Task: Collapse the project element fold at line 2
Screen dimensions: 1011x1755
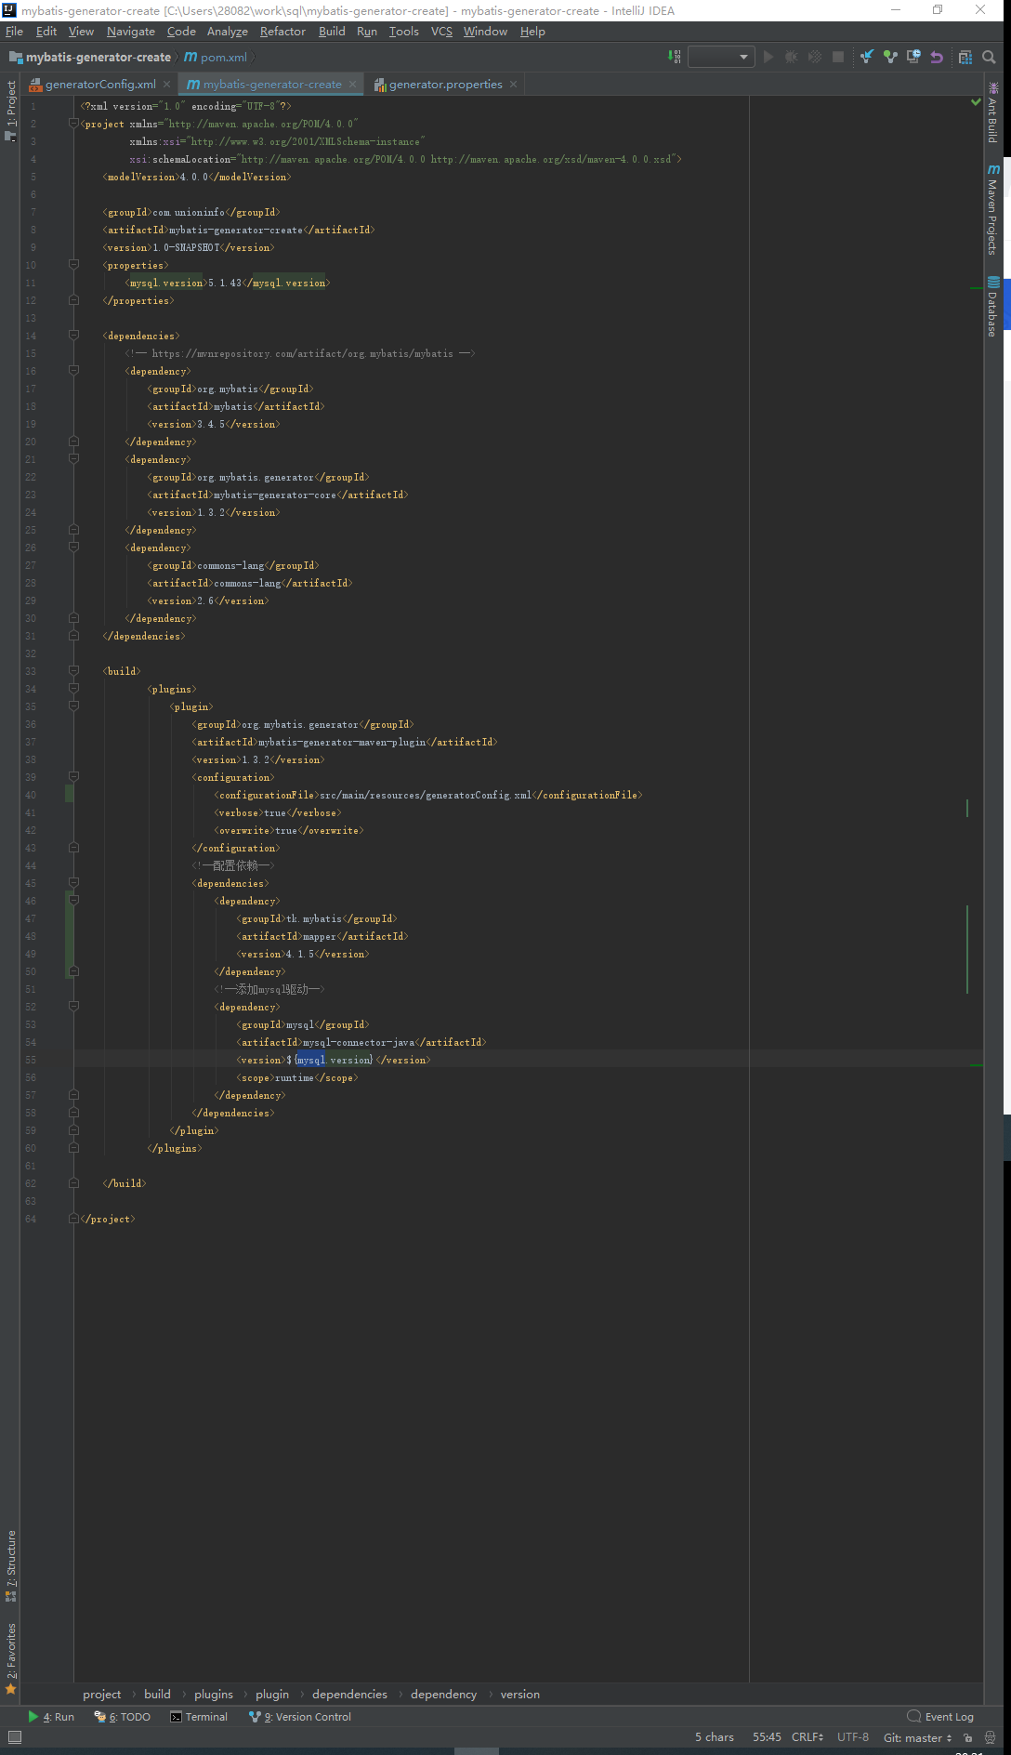Action: click(x=73, y=124)
